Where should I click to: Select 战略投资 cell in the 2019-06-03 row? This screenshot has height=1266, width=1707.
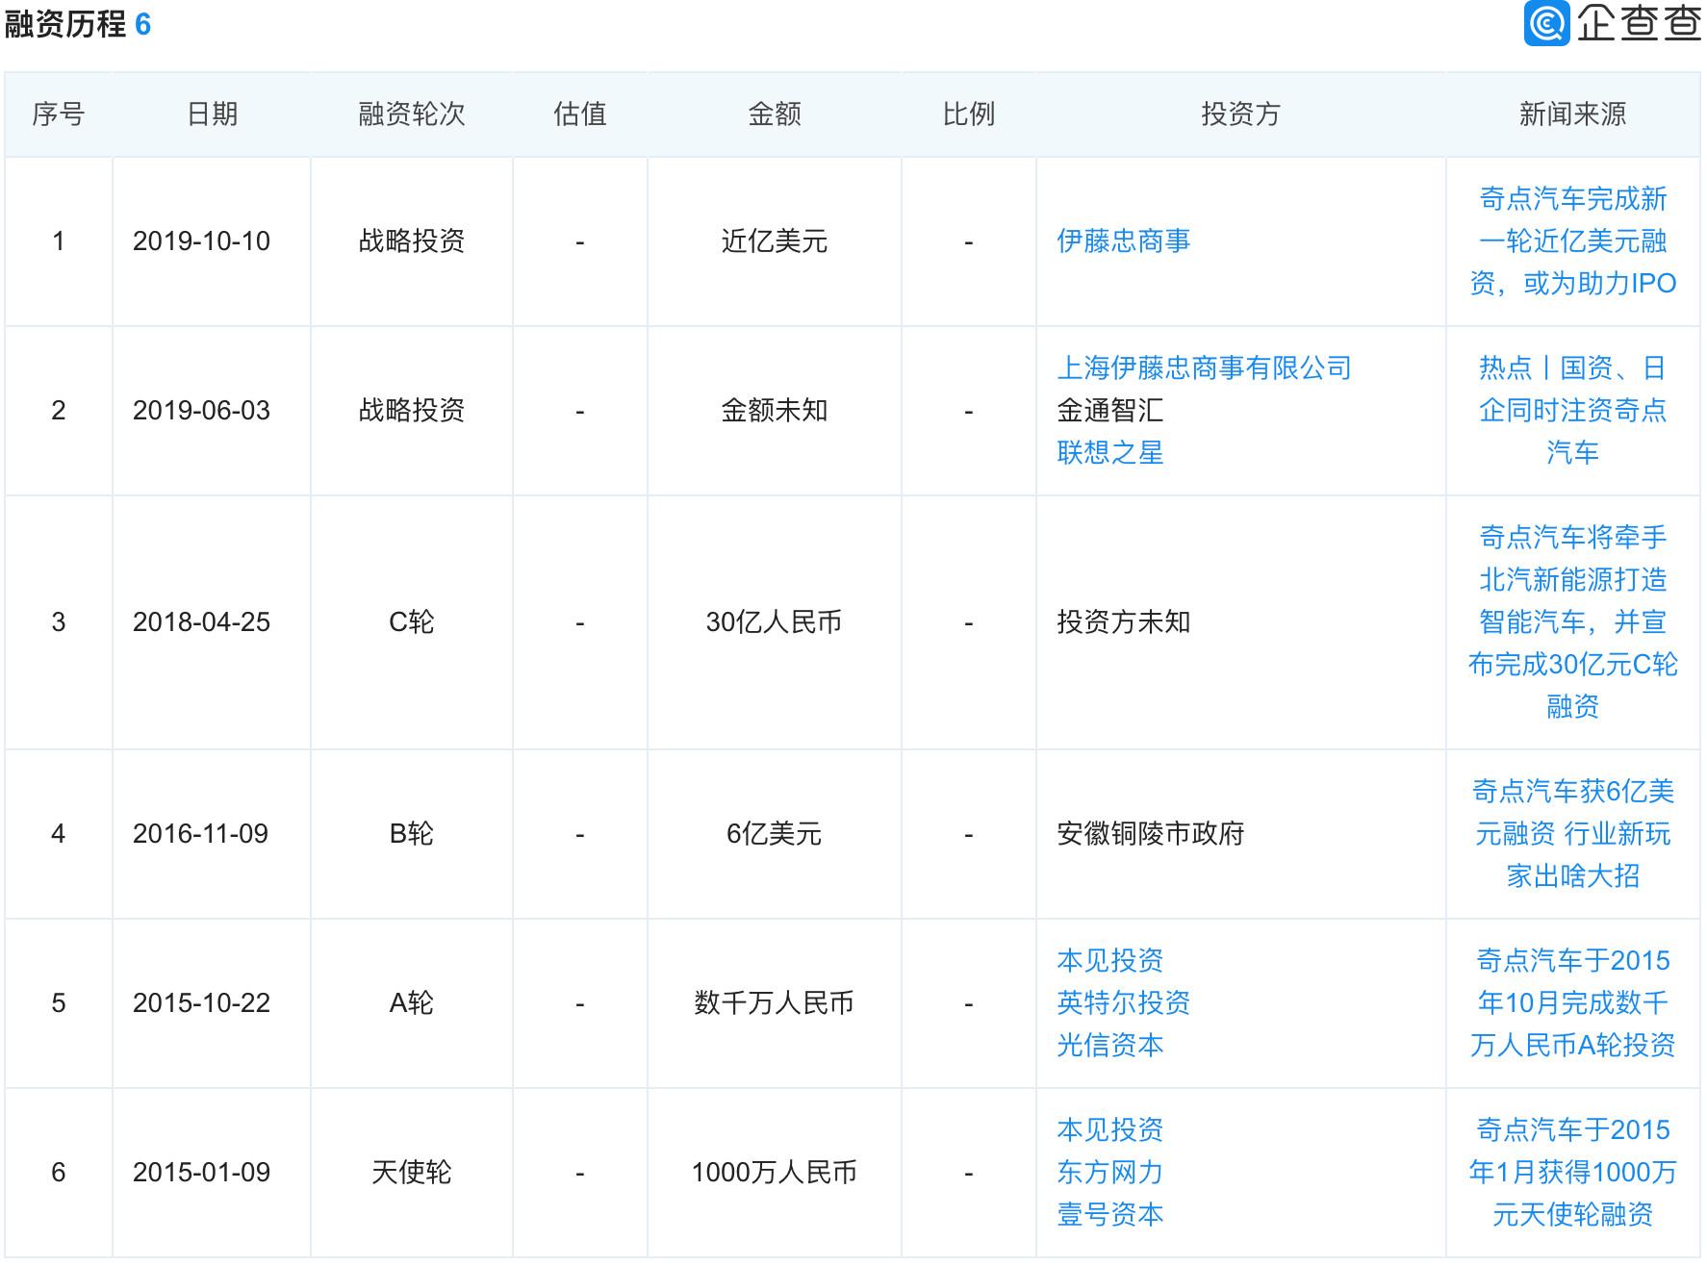pos(411,410)
